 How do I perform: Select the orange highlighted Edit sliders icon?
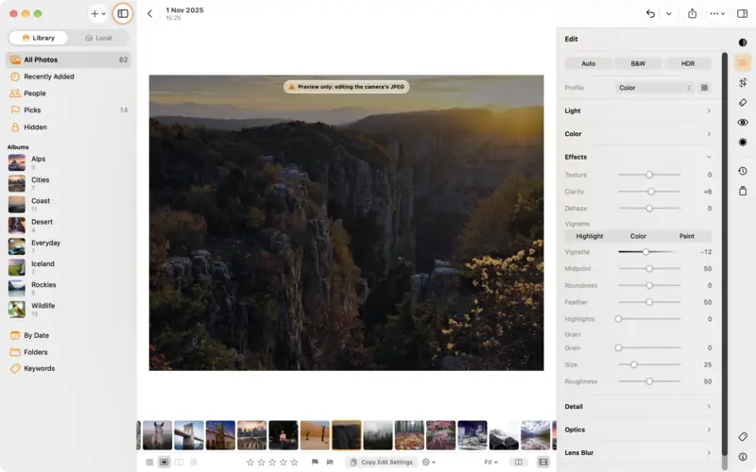click(743, 62)
